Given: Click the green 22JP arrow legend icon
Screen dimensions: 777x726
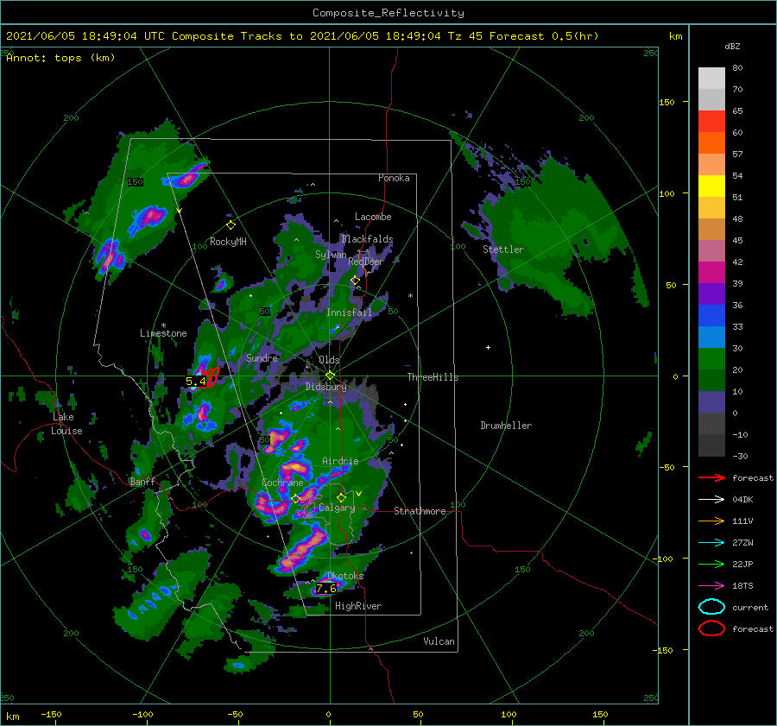Looking at the screenshot, I should [711, 564].
